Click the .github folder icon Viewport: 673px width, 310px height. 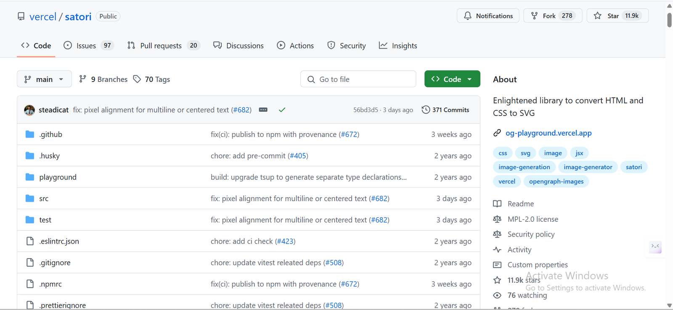pos(30,134)
